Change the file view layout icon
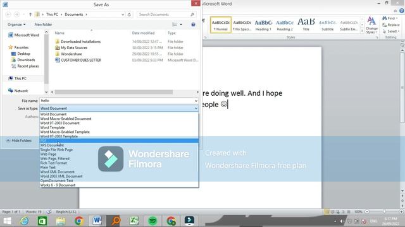This screenshot has height=227, width=405. (x=175, y=25)
